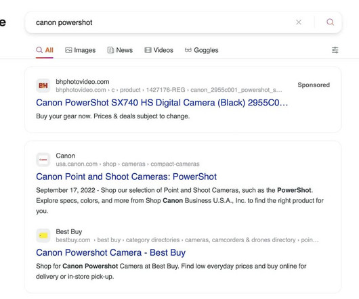Screen dimensions: 359x299
Task: Click the bestbuy.com breadcrumb path
Action: [x=187, y=240]
